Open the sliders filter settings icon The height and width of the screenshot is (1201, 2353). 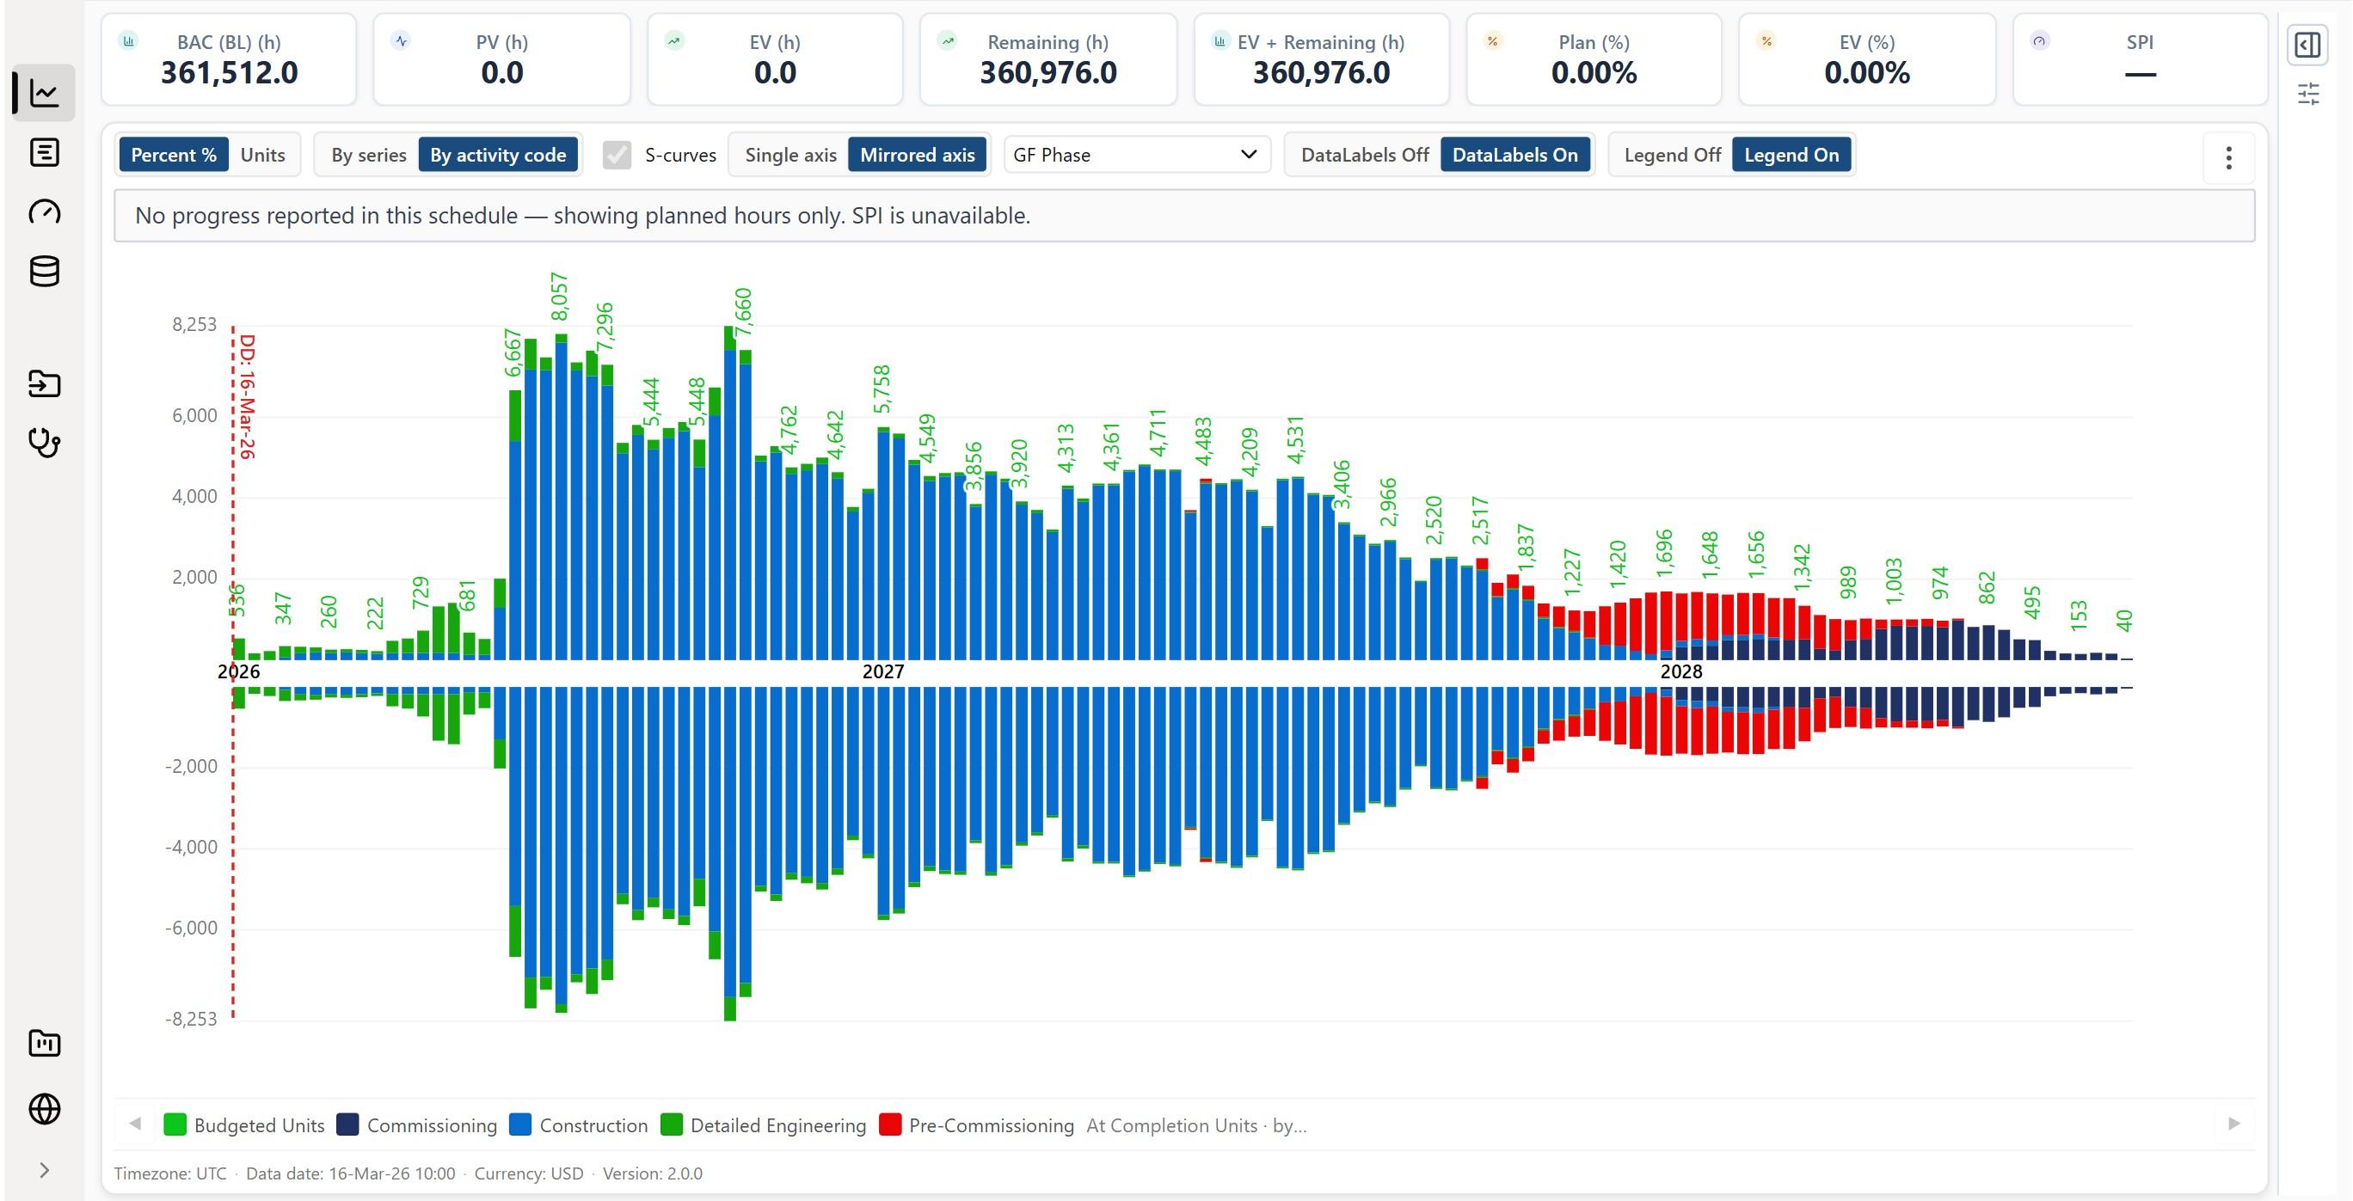[x=2308, y=93]
